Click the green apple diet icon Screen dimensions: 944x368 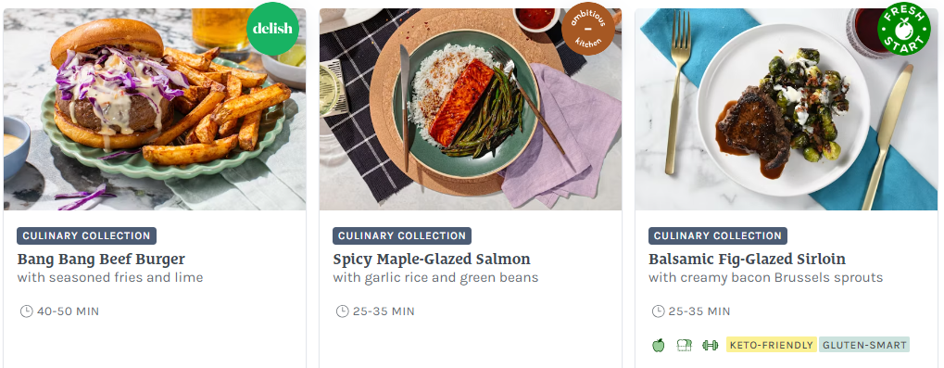tap(658, 345)
